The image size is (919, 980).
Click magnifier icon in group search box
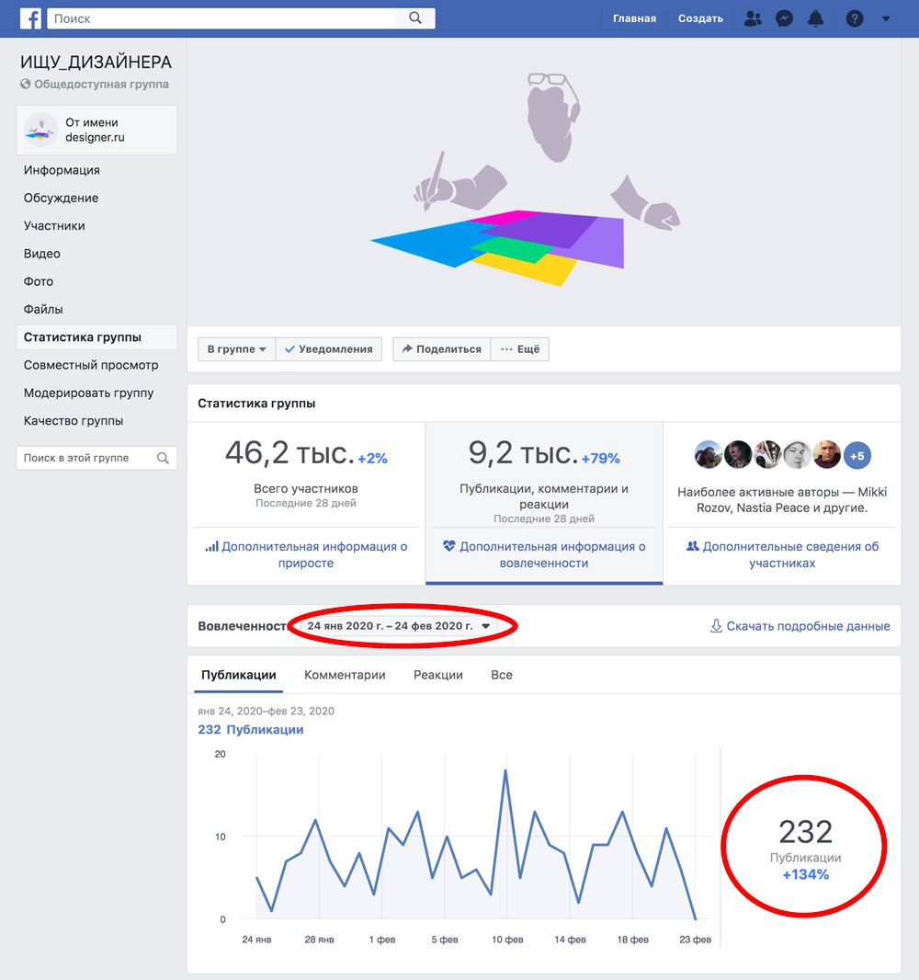pos(163,458)
